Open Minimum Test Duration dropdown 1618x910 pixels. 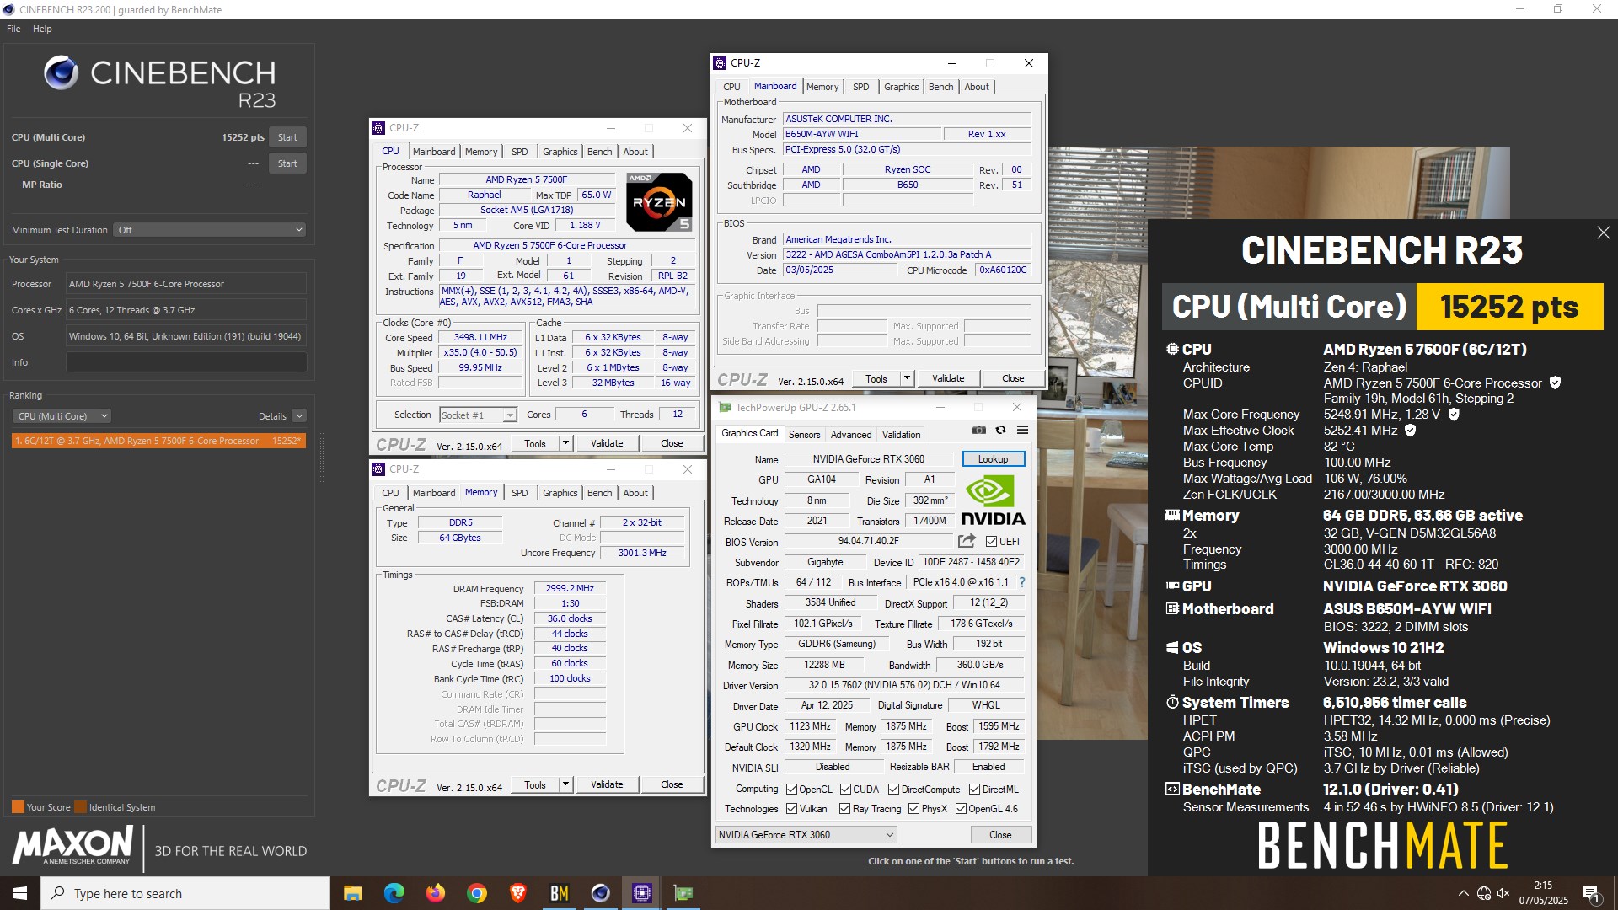tap(210, 230)
